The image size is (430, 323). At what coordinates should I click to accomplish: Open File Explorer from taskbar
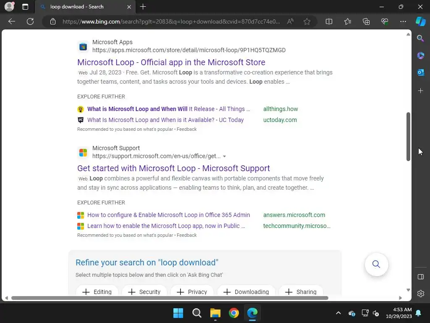[215, 313]
